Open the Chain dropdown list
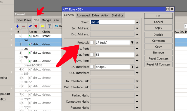Viewport: 187px width, 111px height. pyautogui.click(x=137, y=22)
